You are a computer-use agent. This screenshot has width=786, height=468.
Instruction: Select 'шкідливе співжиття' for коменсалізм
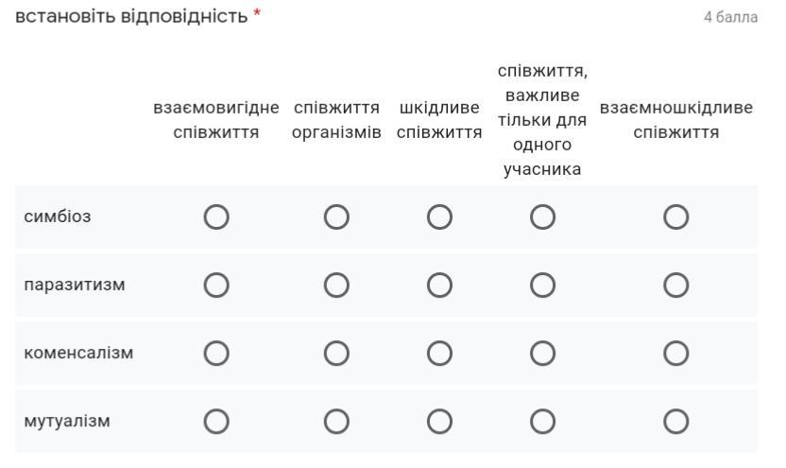[x=439, y=354]
